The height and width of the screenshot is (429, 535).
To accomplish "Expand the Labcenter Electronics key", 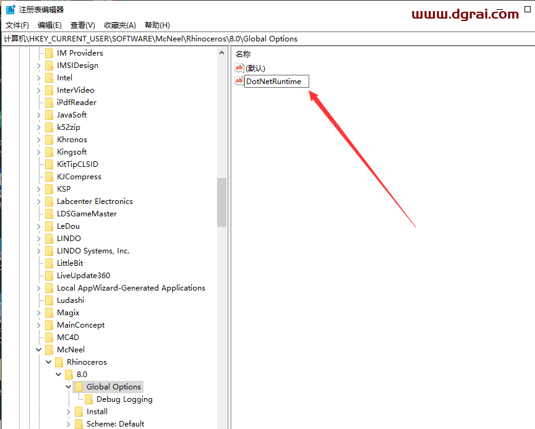I will 38,202.
